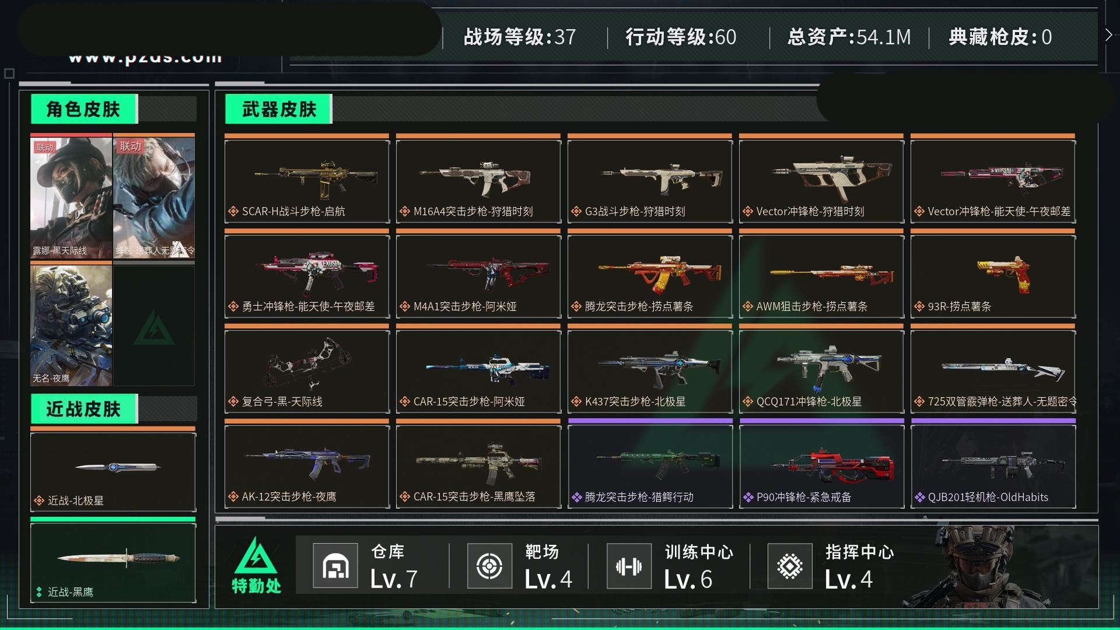This screenshot has width=1120, height=630.
Task: Click the empty character skin slot placeholder
Action: coord(154,325)
